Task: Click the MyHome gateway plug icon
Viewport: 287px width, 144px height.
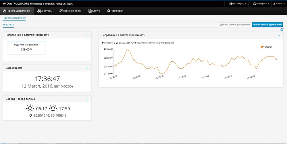Action: tap(102, 43)
